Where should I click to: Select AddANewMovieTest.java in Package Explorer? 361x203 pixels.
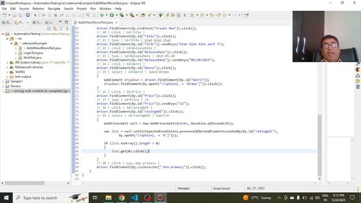coord(43,48)
